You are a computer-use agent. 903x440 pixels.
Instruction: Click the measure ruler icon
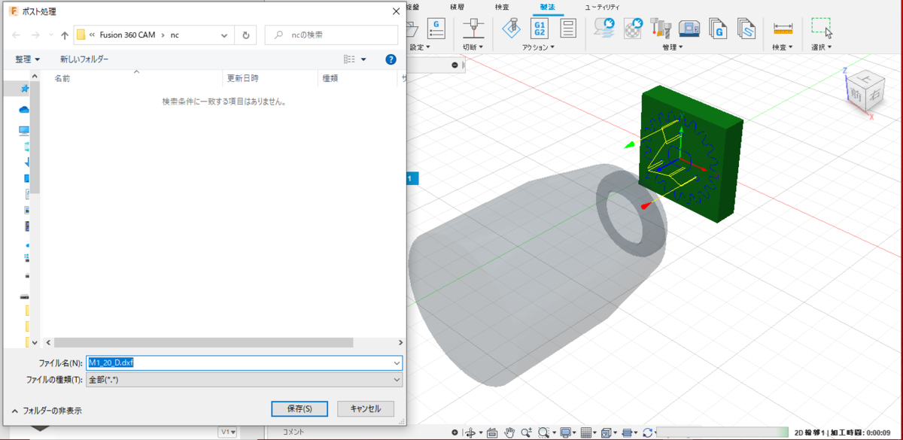tap(783, 29)
